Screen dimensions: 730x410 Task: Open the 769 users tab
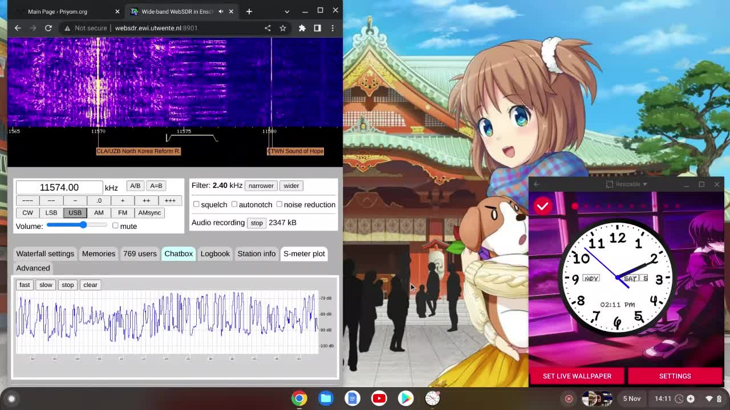(140, 254)
